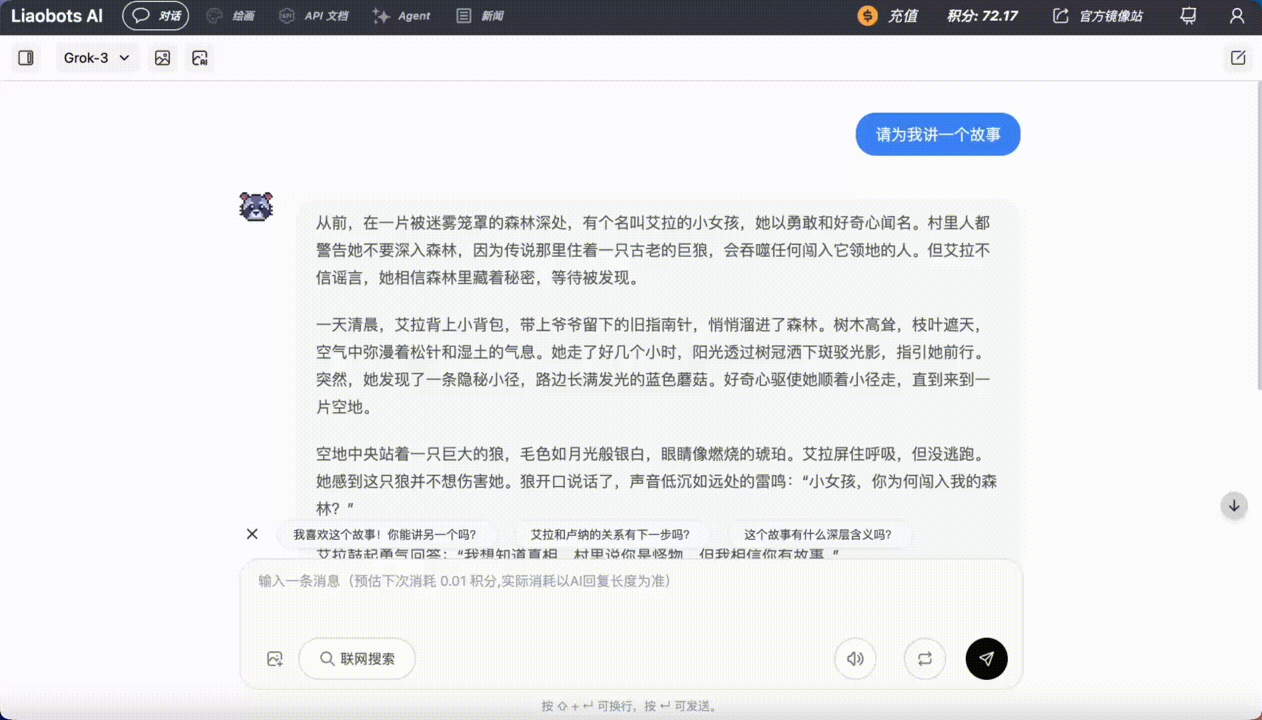The width and height of the screenshot is (1262, 720).
Task: Start a new chat with the compose icon
Action: 1237,58
